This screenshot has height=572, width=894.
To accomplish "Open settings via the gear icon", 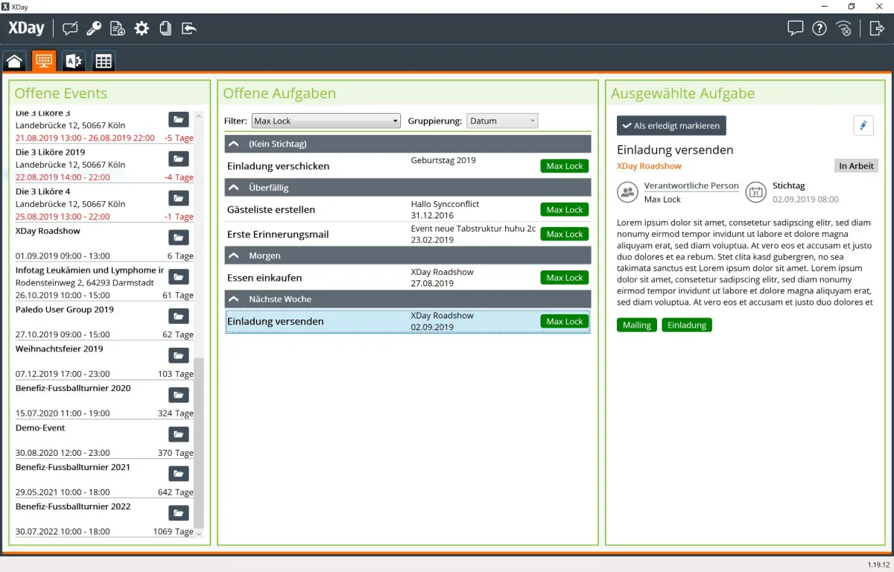I will (142, 29).
